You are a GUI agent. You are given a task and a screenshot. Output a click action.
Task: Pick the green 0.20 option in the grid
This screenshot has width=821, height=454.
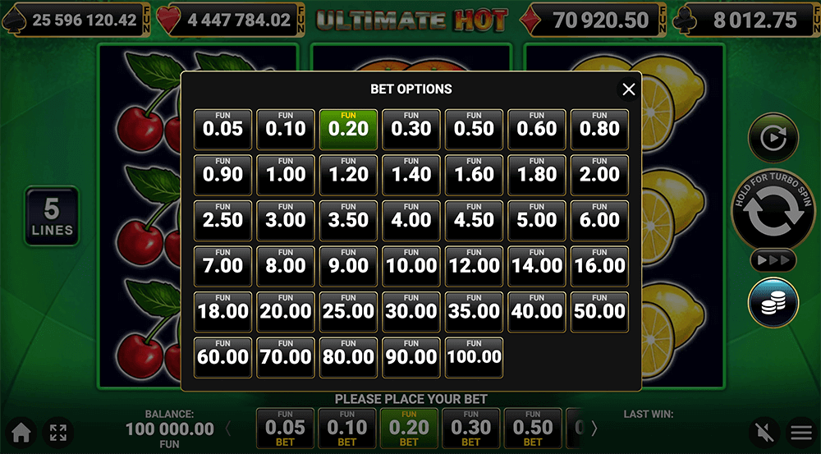click(348, 130)
